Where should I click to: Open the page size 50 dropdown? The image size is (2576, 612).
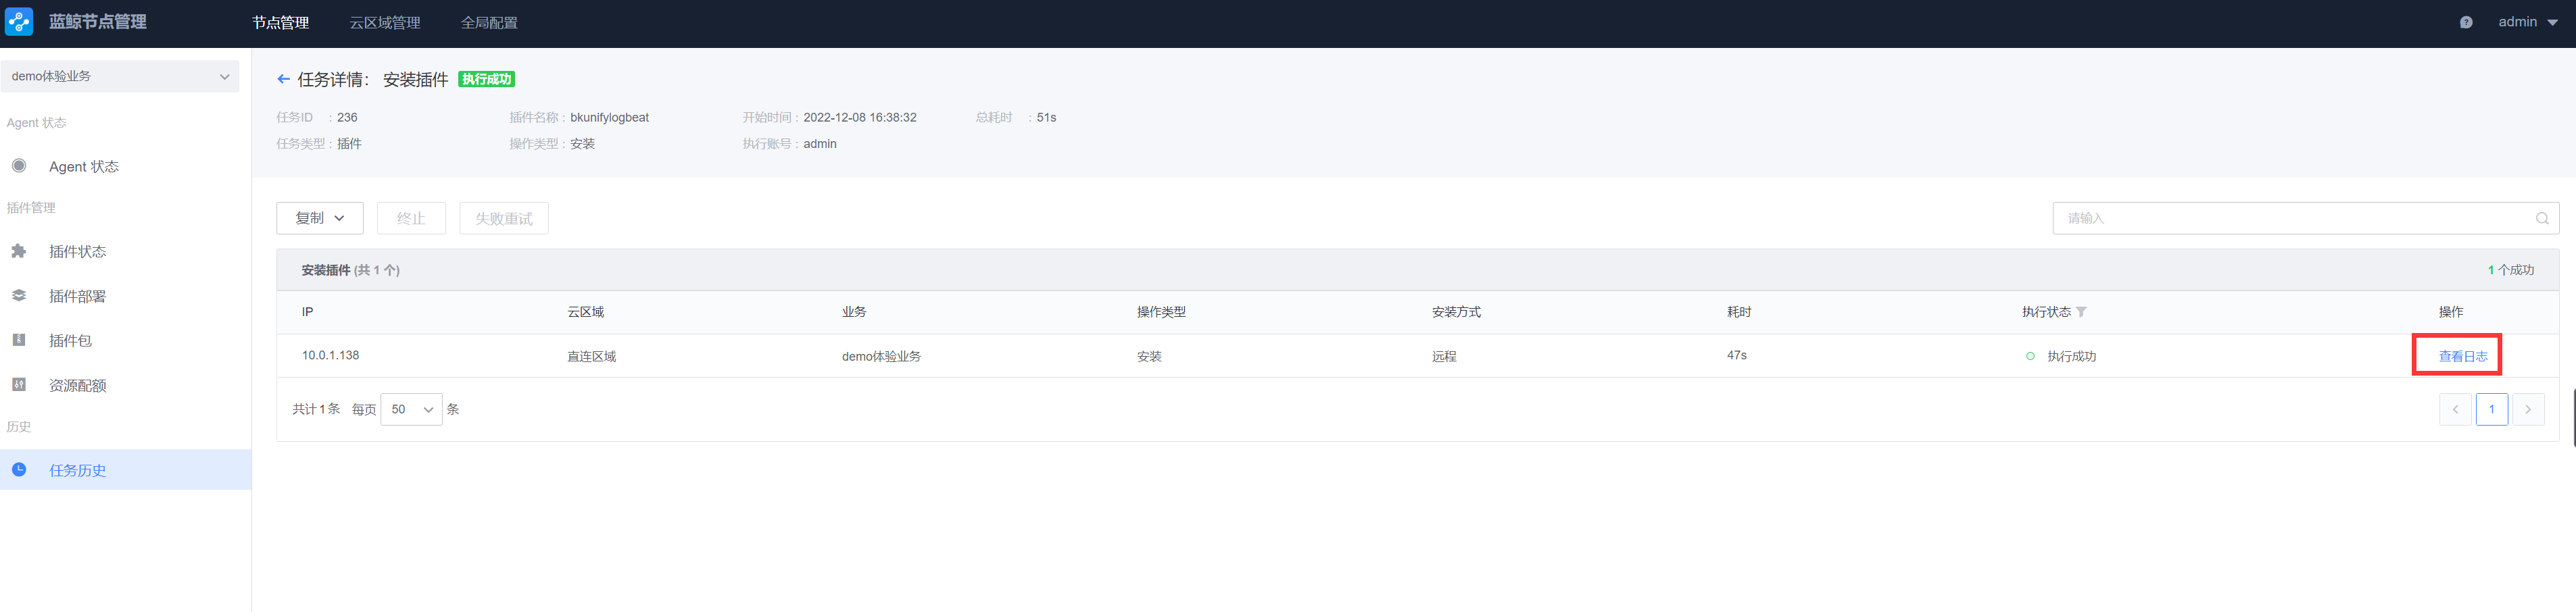click(411, 409)
